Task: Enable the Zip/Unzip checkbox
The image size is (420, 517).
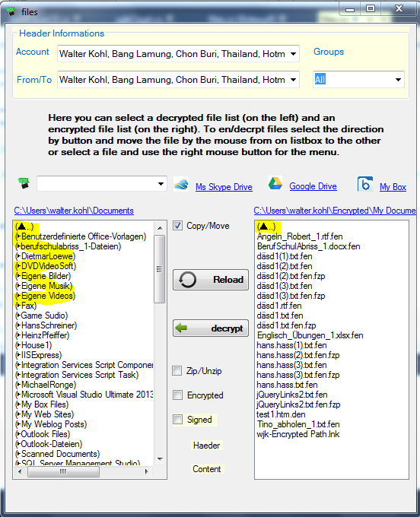Action: click(177, 370)
